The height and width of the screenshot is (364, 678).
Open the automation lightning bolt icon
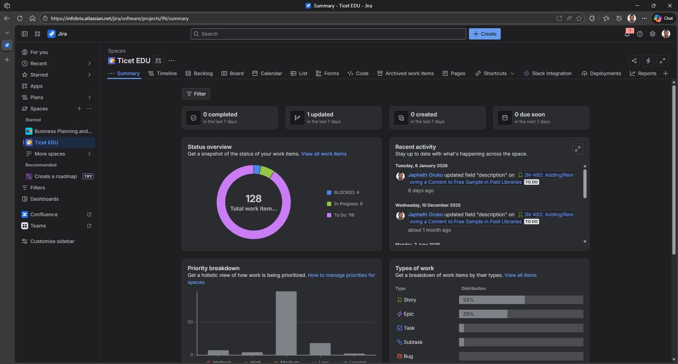coord(648,61)
